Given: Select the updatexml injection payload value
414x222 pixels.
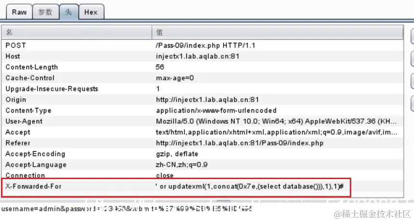Looking at the screenshot, I should click(249, 186).
